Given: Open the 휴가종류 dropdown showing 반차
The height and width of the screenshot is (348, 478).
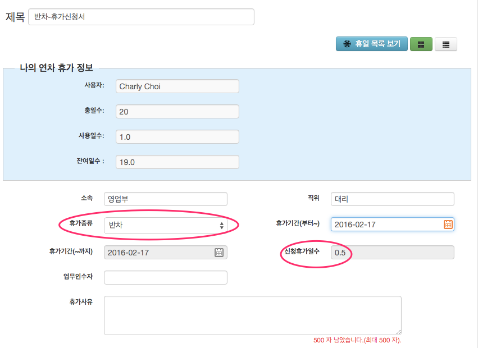Looking at the screenshot, I should pyautogui.click(x=166, y=226).
